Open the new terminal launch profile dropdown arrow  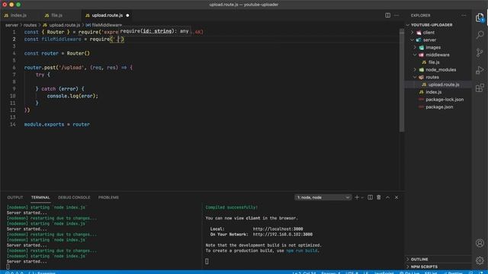362,197
